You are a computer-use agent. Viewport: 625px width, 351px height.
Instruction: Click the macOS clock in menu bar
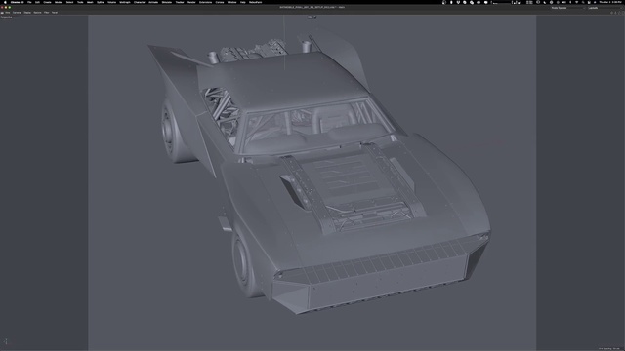click(609, 2)
